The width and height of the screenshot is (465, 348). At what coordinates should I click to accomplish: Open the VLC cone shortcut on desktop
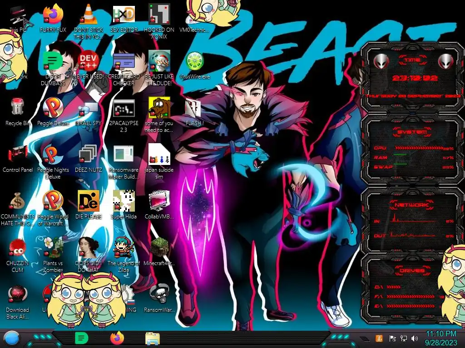(89, 15)
